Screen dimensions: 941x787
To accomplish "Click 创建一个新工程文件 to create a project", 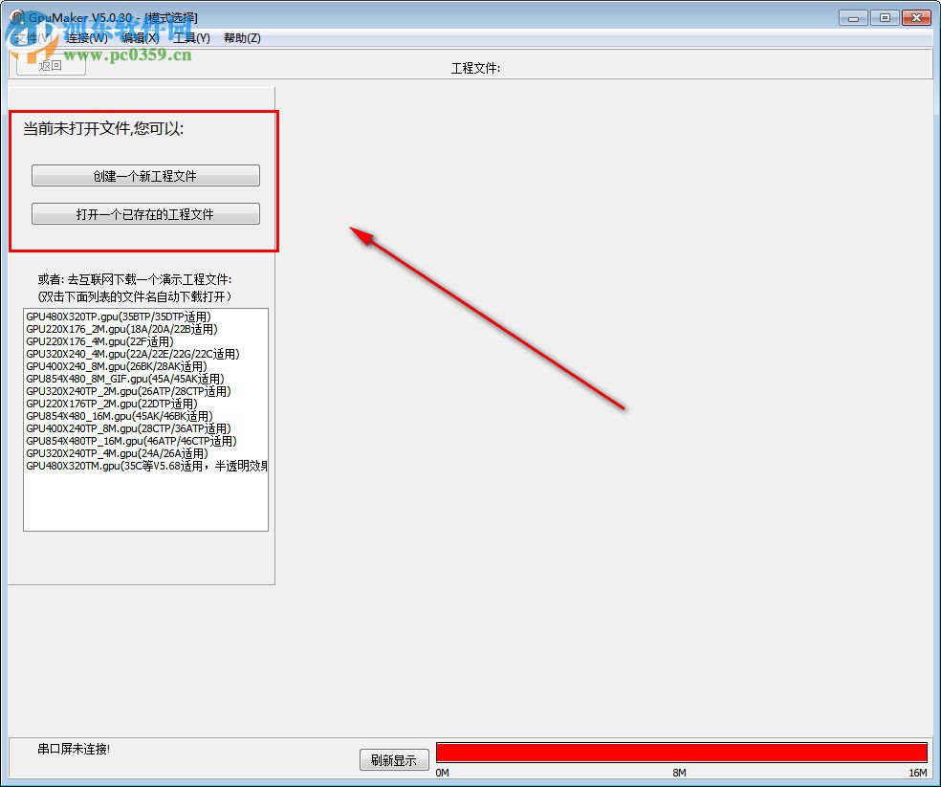I will (x=145, y=175).
